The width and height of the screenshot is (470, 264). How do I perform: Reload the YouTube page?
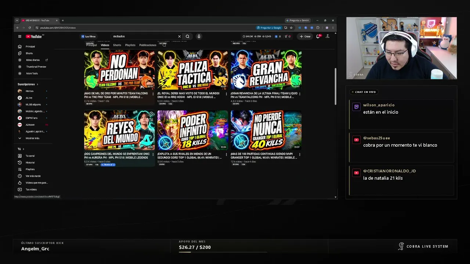pyautogui.click(x=30, y=27)
